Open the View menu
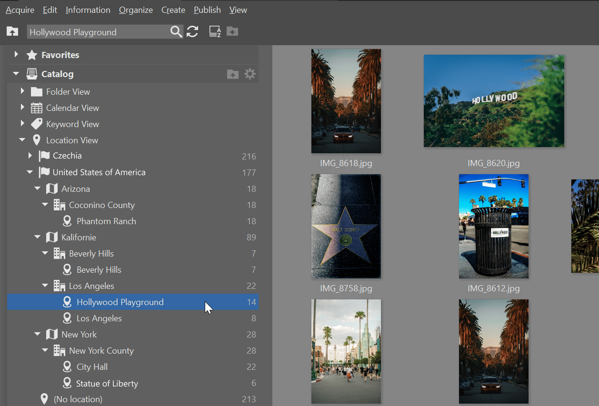Screen dimensions: 599x406 [x=238, y=10]
